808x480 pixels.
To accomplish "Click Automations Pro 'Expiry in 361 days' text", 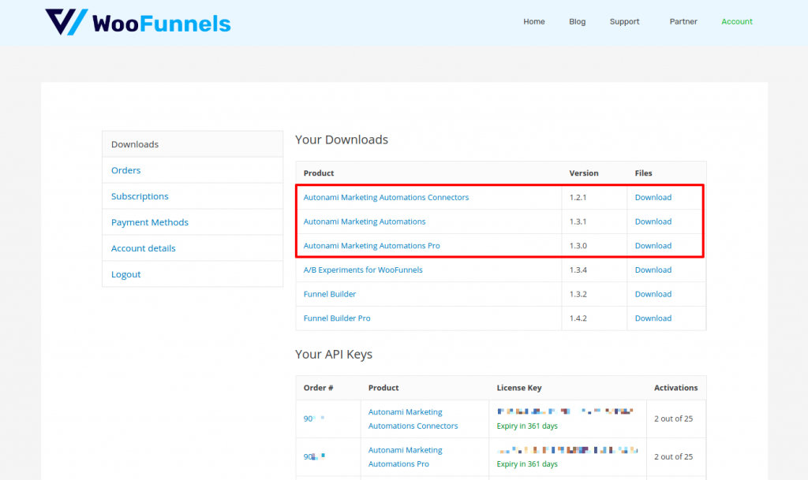I will point(527,463).
